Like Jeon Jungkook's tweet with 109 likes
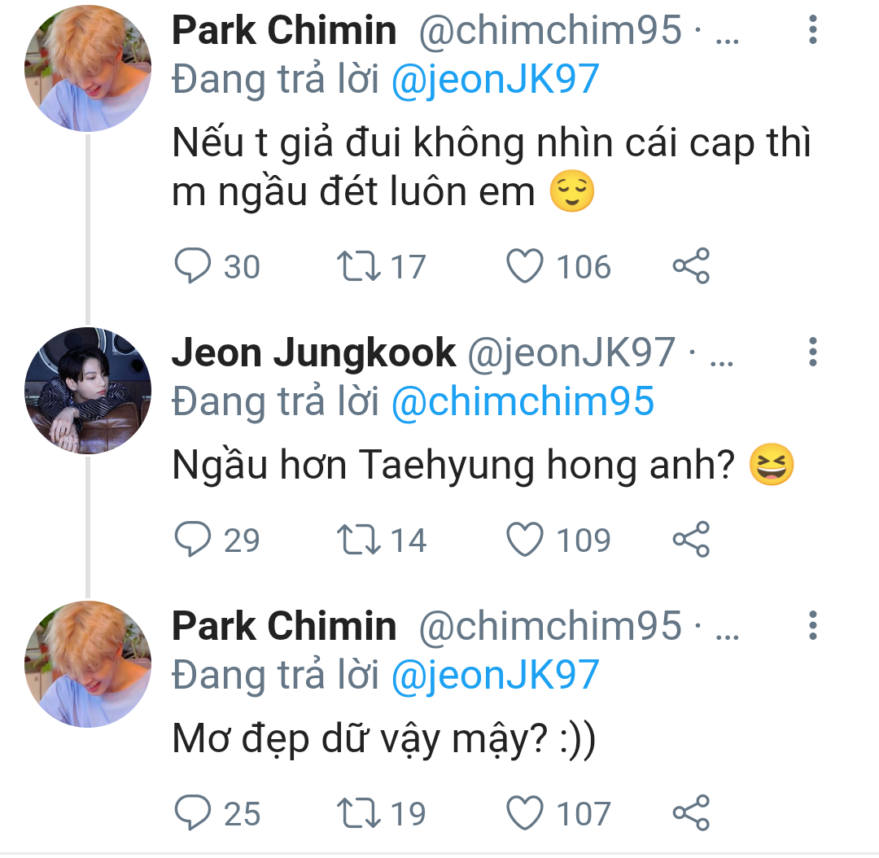Image resolution: width=879 pixels, height=858 pixels. pos(525,541)
